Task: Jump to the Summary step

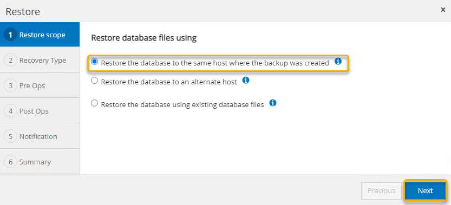Action: [40, 161]
